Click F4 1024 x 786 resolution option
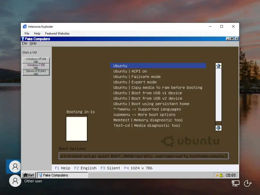260x195 pixels. pyautogui.click(x=138, y=168)
